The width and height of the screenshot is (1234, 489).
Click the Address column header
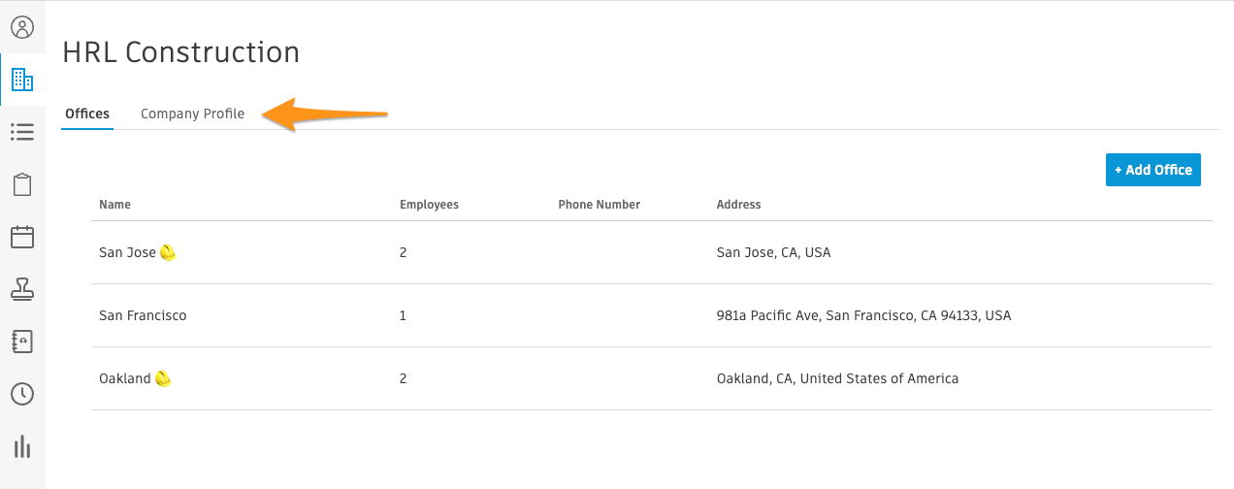click(x=738, y=205)
